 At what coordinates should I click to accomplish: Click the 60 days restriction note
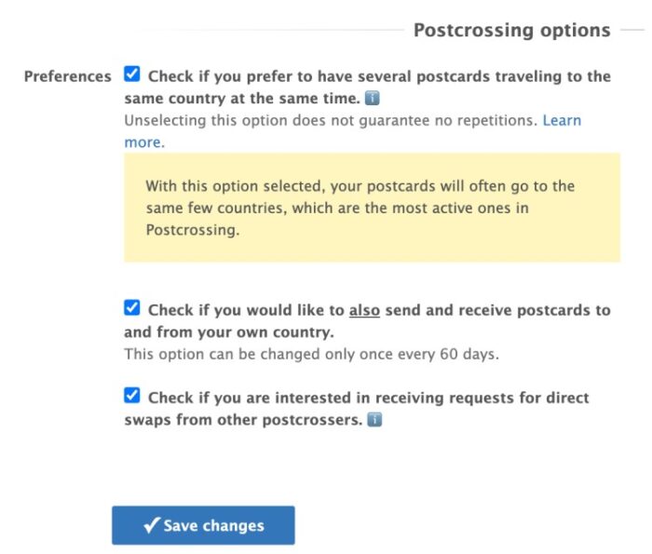point(311,354)
